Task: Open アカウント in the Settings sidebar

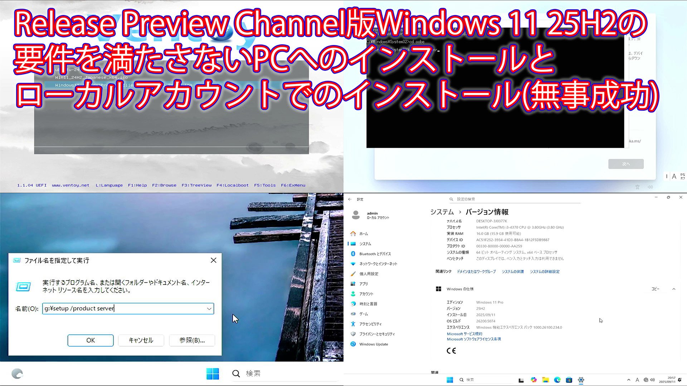Action: (x=362, y=294)
